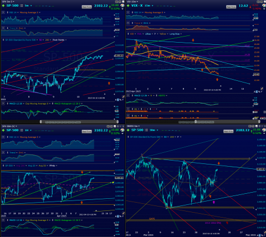
Task: Click the green plus icon beside VIX-X symbol
Action: [x=128, y=6]
